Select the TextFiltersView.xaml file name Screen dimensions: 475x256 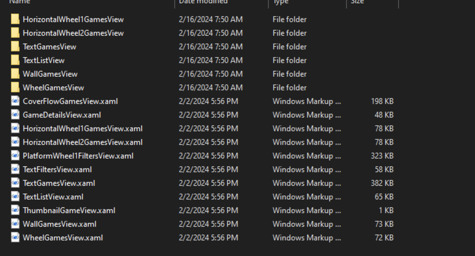tap(57, 169)
